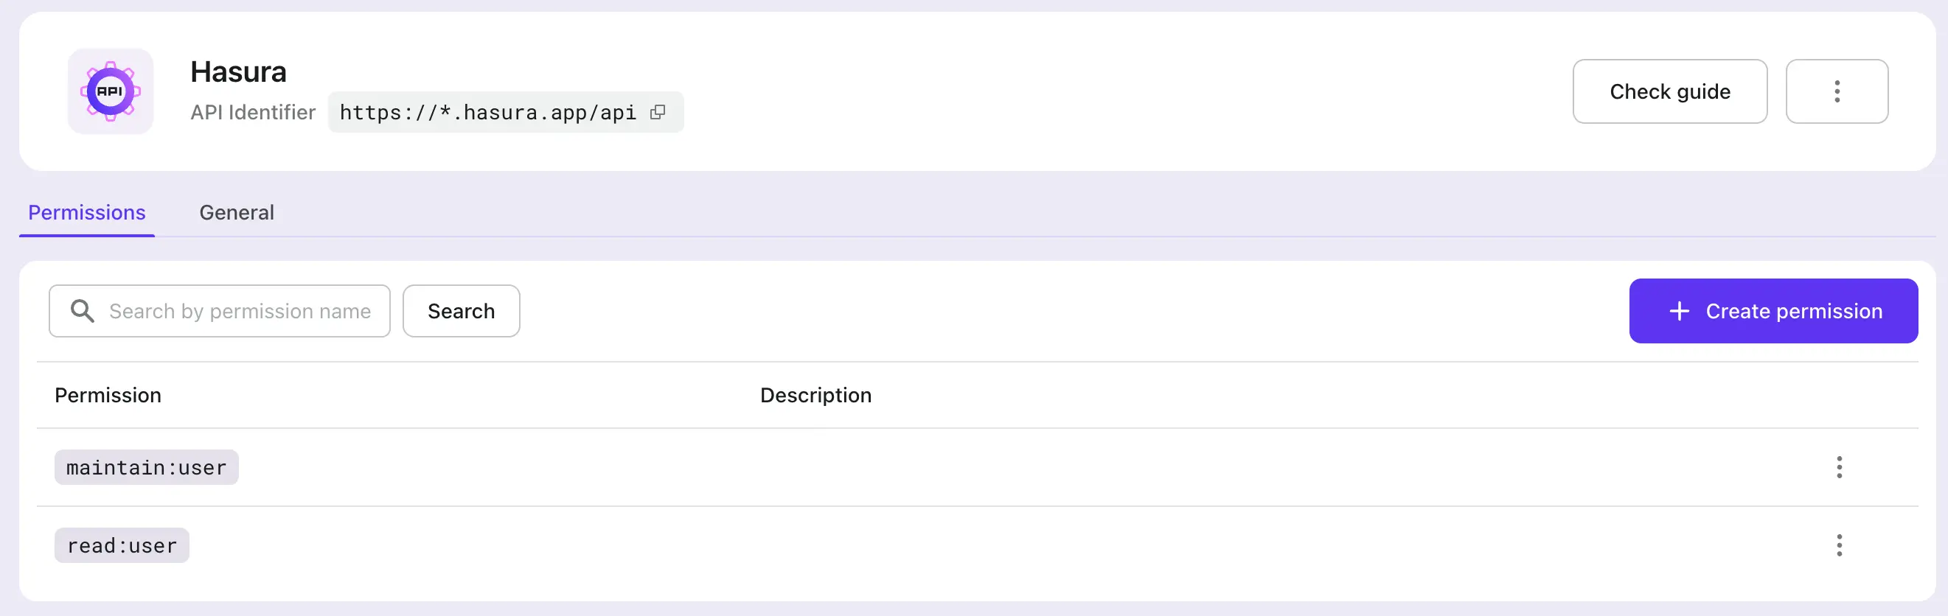The image size is (1948, 616).
Task: Select the maintain:user permission badge
Action: (146, 467)
